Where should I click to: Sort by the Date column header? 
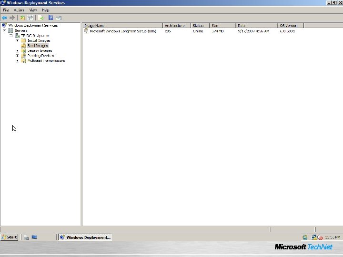(257, 26)
